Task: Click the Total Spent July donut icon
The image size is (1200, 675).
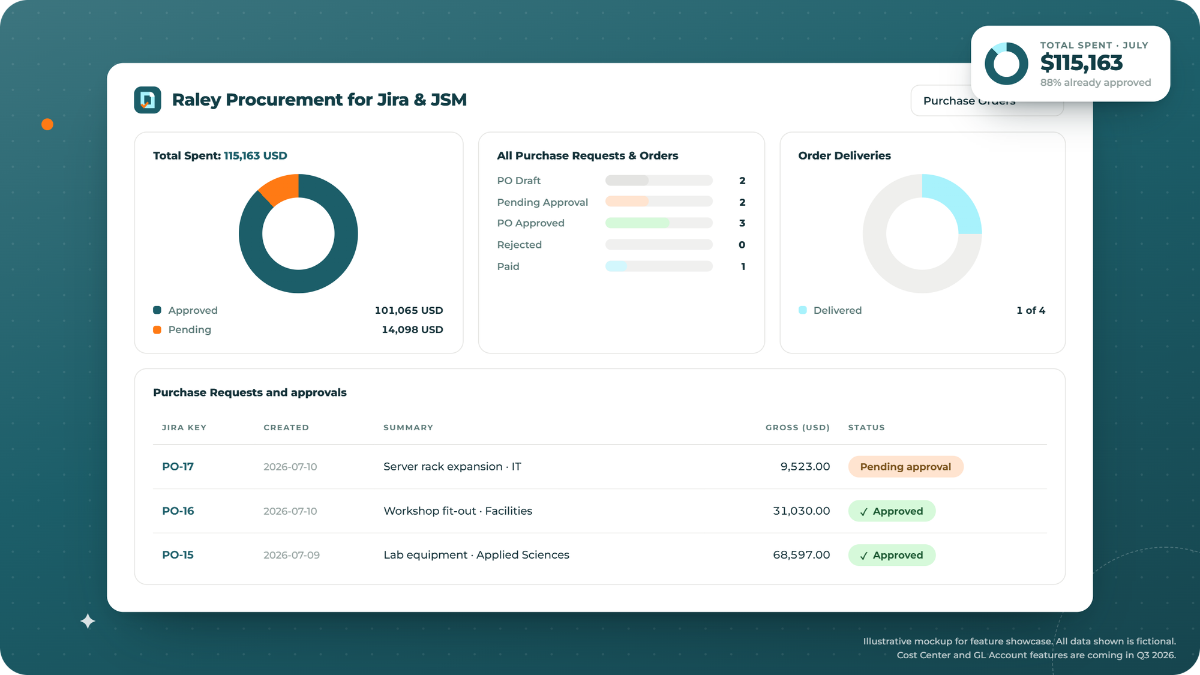Action: pyautogui.click(x=1006, y=64)
